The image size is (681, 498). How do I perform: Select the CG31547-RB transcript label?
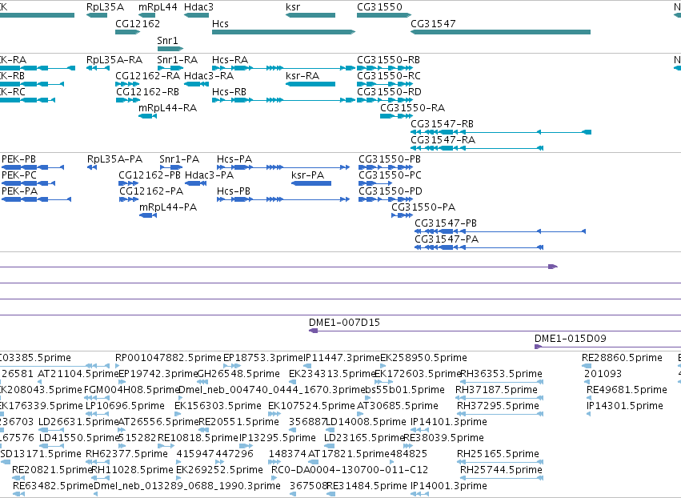point(442,124)
